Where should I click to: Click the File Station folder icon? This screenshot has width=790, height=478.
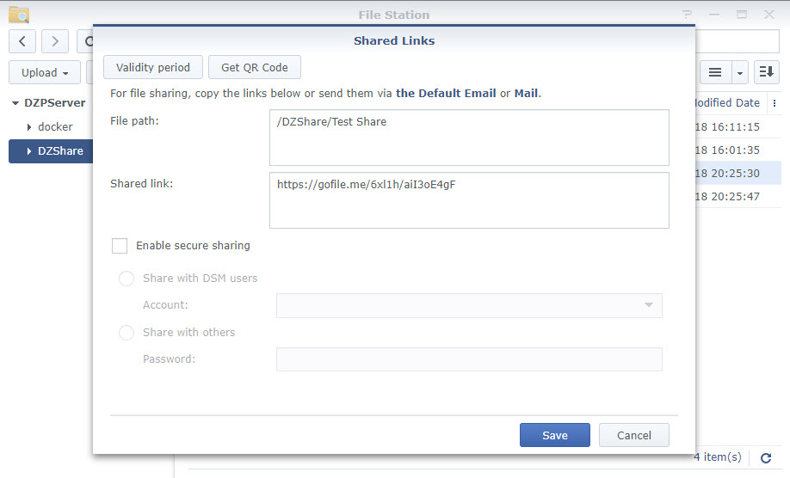pos(19,15)
